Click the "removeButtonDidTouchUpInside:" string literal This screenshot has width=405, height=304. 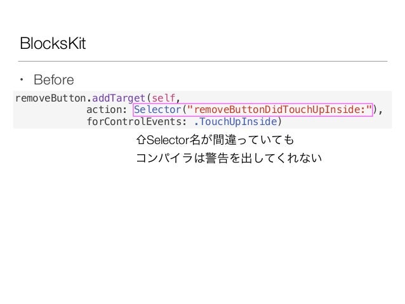(279, 110)
